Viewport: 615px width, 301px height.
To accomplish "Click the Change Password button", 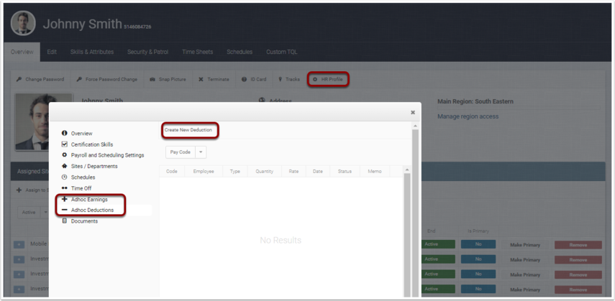I will (x=40, y=79).
